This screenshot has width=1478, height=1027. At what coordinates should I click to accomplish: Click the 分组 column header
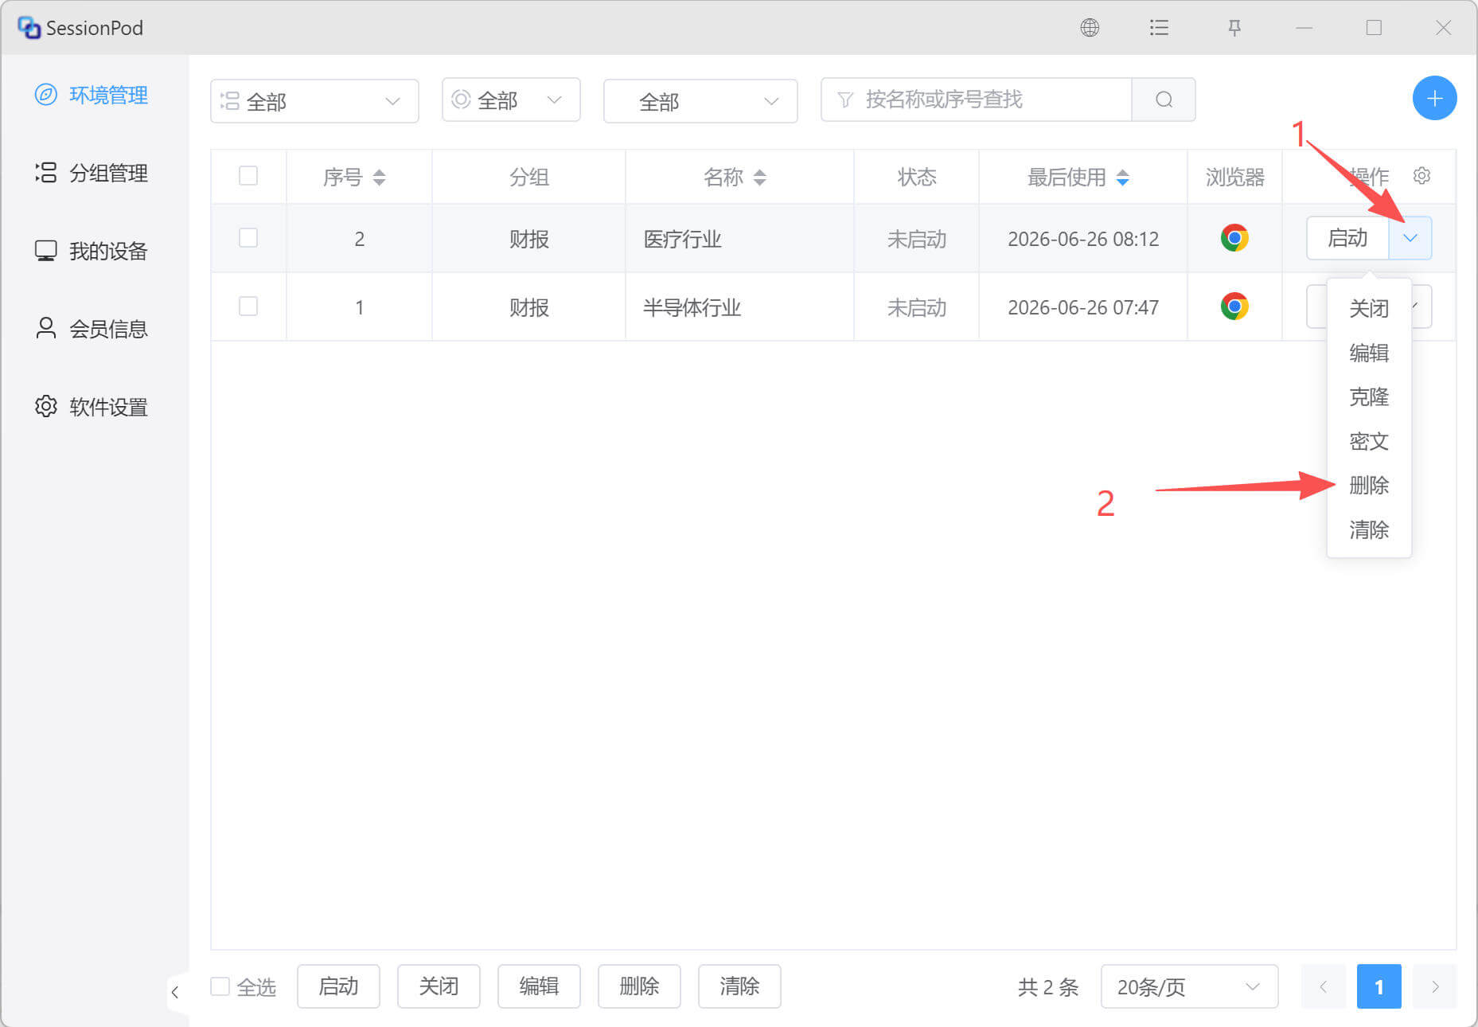tap(529, 177)
